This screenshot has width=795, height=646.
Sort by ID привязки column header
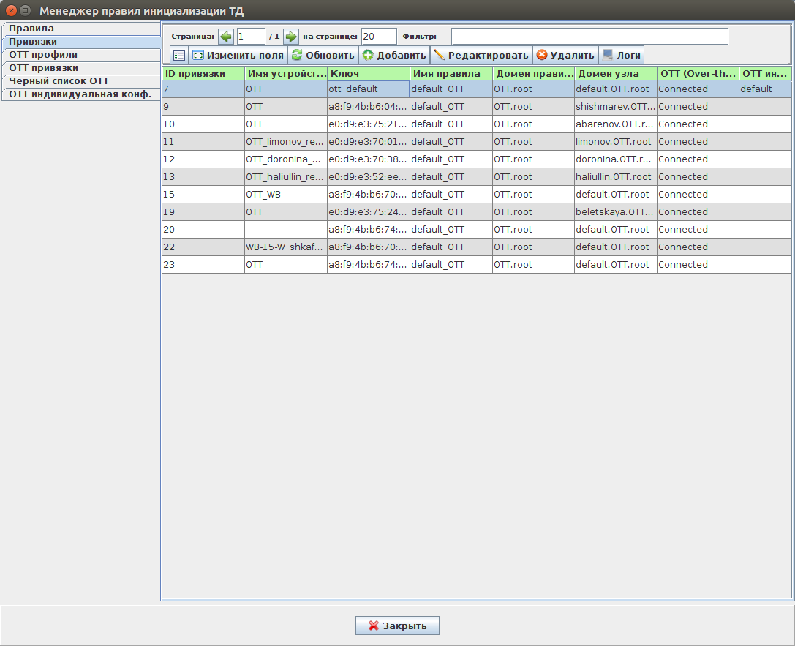(x=203, y=73)
